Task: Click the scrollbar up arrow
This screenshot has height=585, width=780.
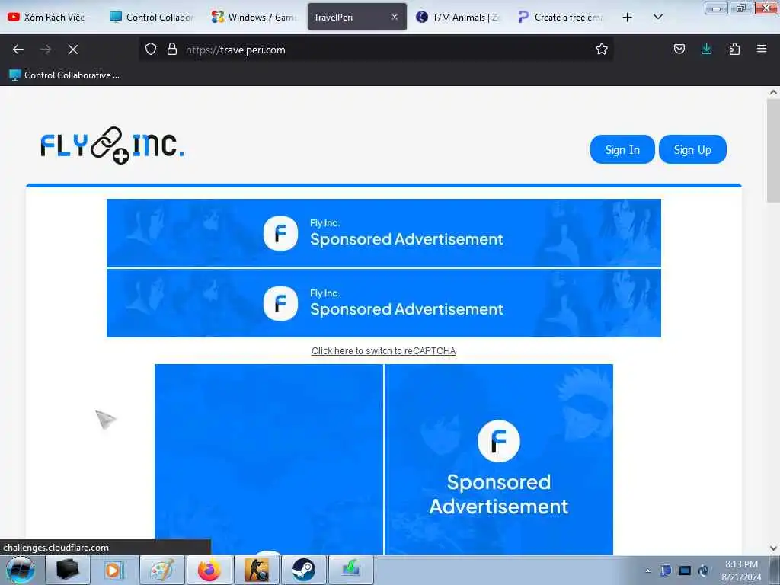Action: (773, 92)
